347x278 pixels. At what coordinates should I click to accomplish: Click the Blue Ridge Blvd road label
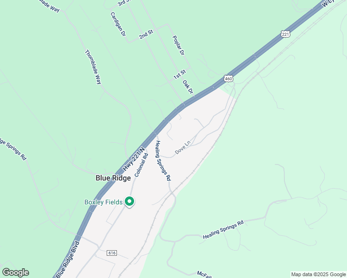click(67, 259)
